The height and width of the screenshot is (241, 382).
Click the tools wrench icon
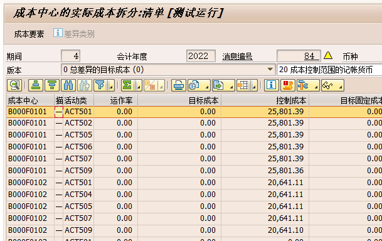click(x=304, y=85)
